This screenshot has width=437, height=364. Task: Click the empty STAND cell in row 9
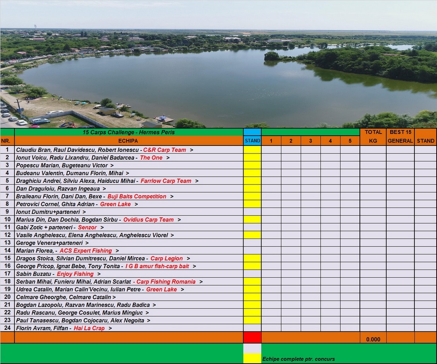coord(253,212)
